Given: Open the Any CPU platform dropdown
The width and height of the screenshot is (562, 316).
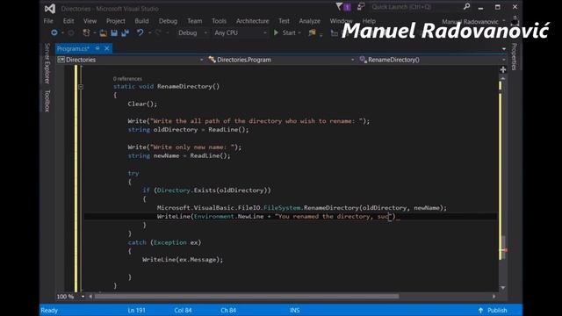Looking at the screenshot, I should tap(240, 33).
